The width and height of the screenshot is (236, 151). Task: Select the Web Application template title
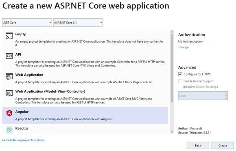click(x=29, y=75)
